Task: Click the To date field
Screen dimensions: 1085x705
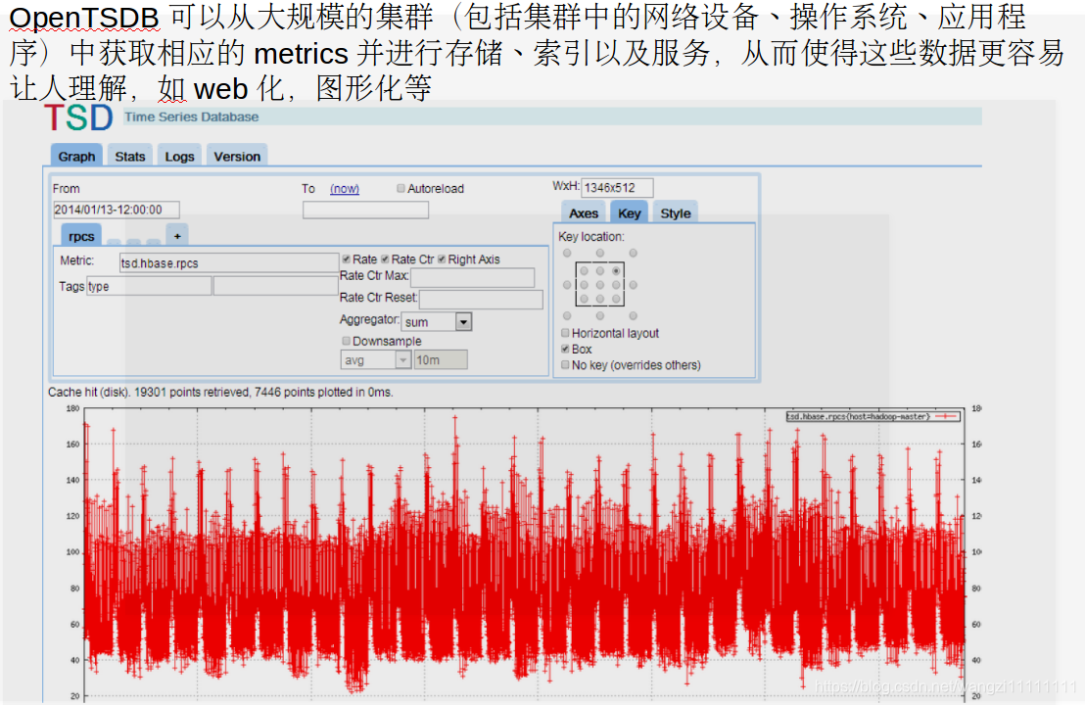Action: (x=365, y=210)
